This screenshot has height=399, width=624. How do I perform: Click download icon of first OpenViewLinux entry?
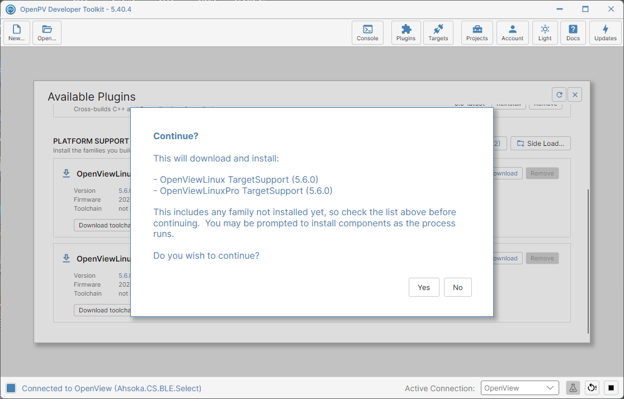tap(67, 173)
